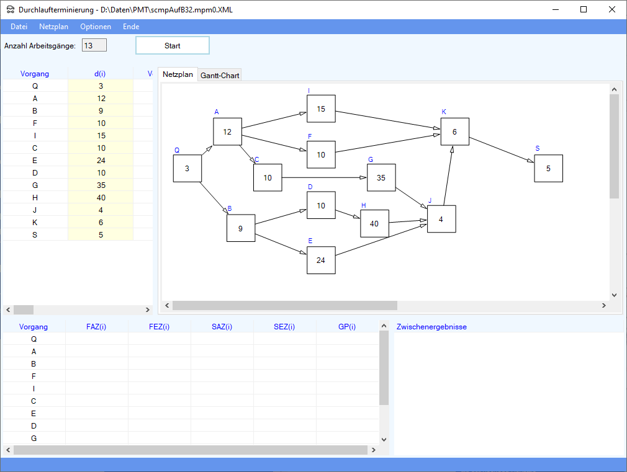Click the Start button
Viewport: 627px width, 472px height.
(x=172, y=46)
